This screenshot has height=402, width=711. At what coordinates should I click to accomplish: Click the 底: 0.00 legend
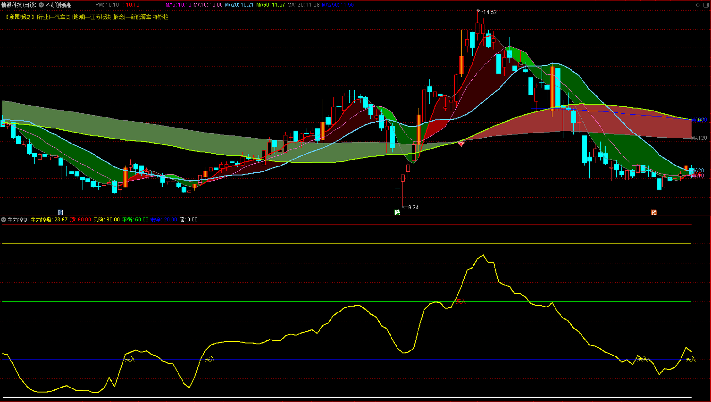click(188, 220)
